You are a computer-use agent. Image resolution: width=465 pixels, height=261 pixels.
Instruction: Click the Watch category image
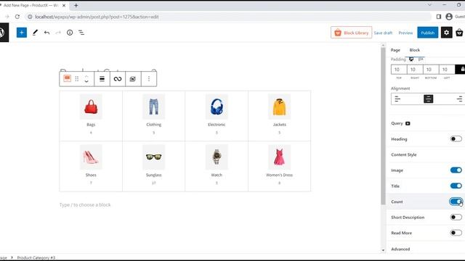pyautogui.click(x=217, y=157)
